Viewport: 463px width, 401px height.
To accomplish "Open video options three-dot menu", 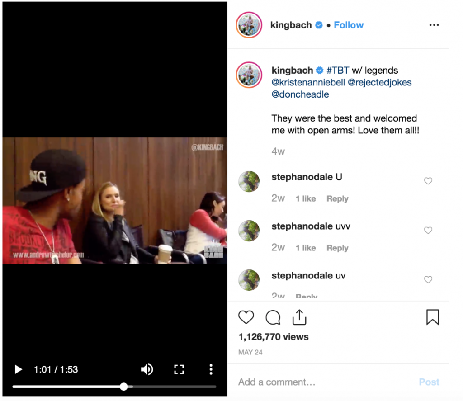I will 211,369.
